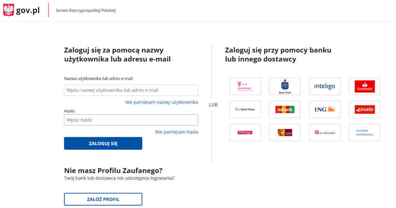This screenshot has height=208, width=396.
Task: Click the ING bank logo
Action: click(x=325, y=110)
